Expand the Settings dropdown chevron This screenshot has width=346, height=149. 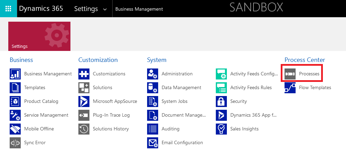[105, 9]
